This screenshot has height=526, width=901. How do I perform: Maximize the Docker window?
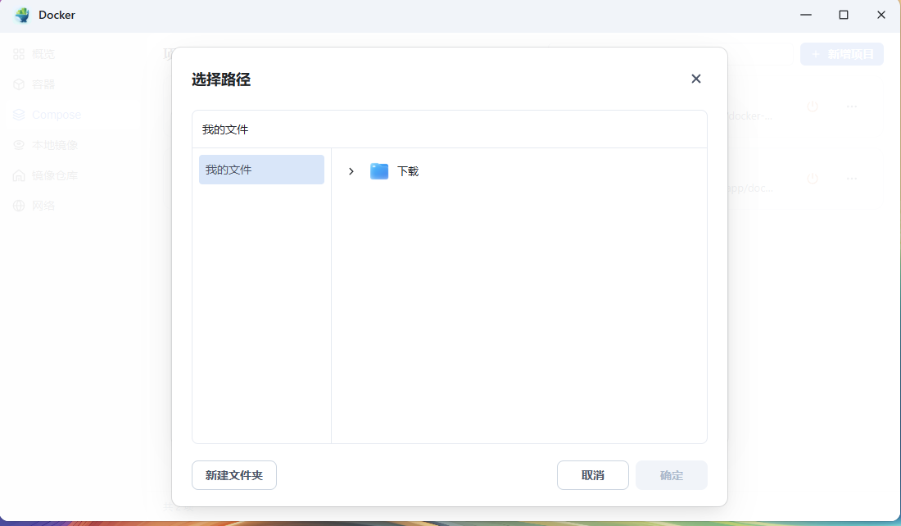pyautogui.click(x=844, y=15)
